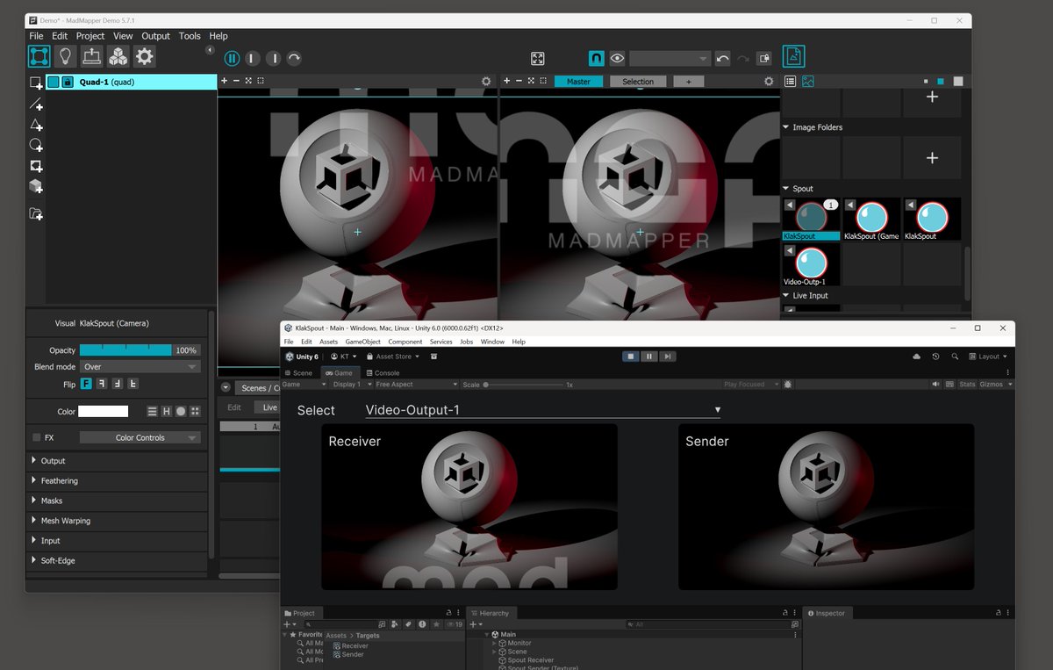1053x670 pixels.
Task: Add a new Image Folder with plus tile
Action: pos(932,158)
